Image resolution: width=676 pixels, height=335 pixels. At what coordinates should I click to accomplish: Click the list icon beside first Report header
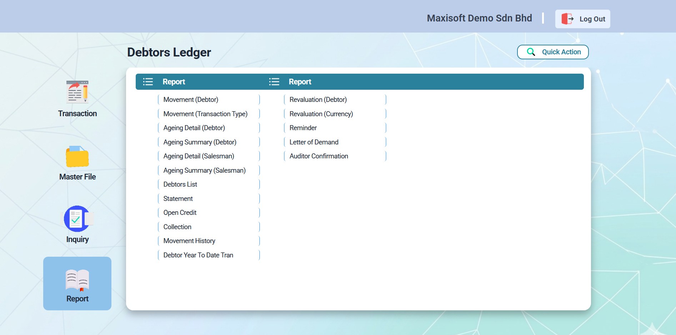[148, 82]
